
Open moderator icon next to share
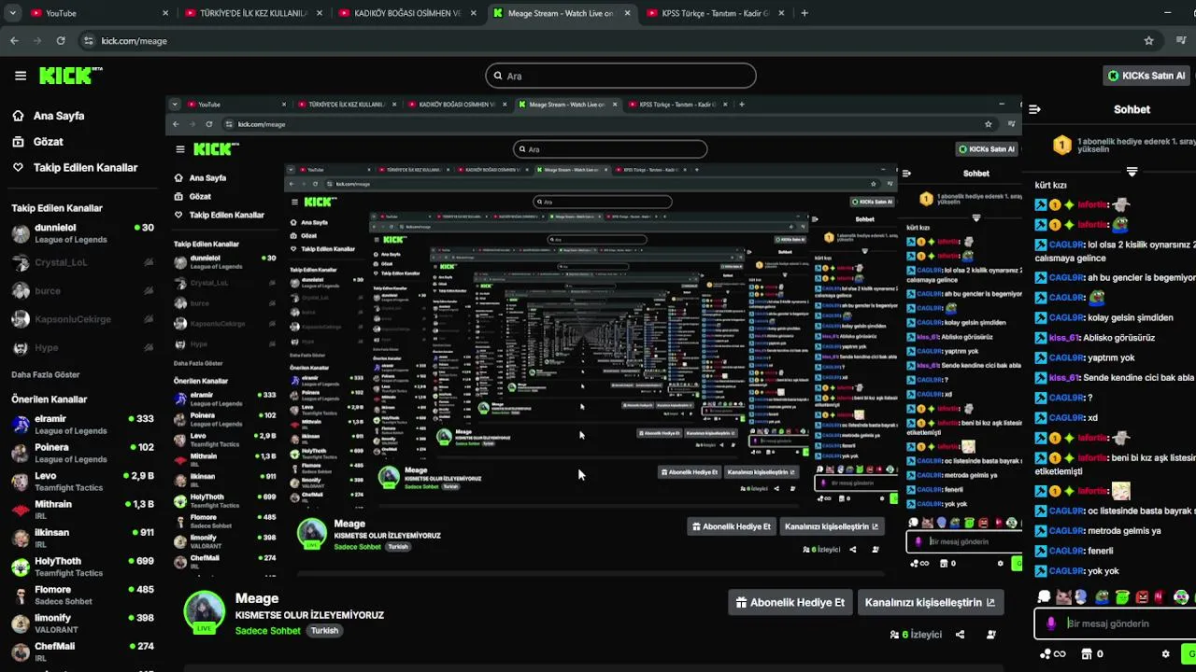[991, 635]
